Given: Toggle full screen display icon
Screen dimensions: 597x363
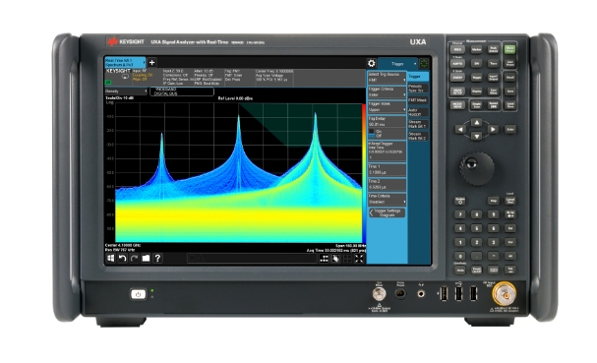Looking at the screenshot, I should 359,259.
